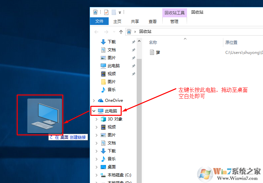Open the recent locations dropdown arrow

coord(114,32)
